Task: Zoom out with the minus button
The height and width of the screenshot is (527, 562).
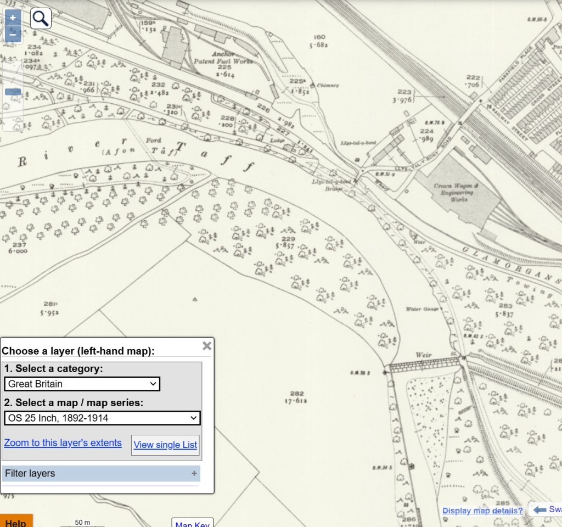Action: (13, 34)
